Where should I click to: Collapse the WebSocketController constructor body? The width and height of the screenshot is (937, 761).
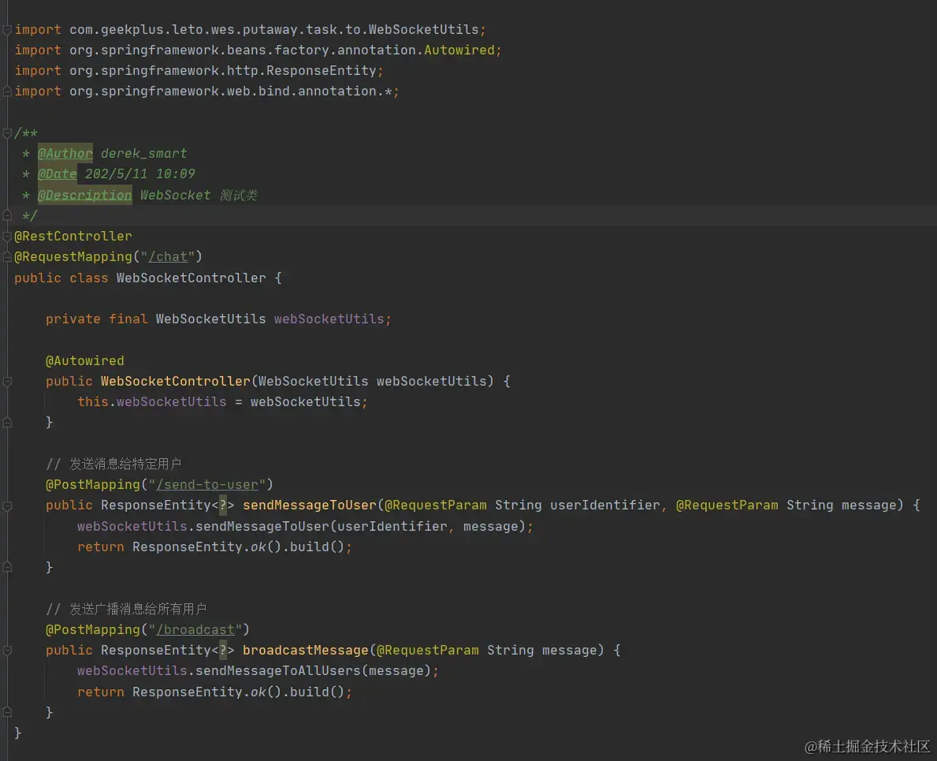[7, 382]
